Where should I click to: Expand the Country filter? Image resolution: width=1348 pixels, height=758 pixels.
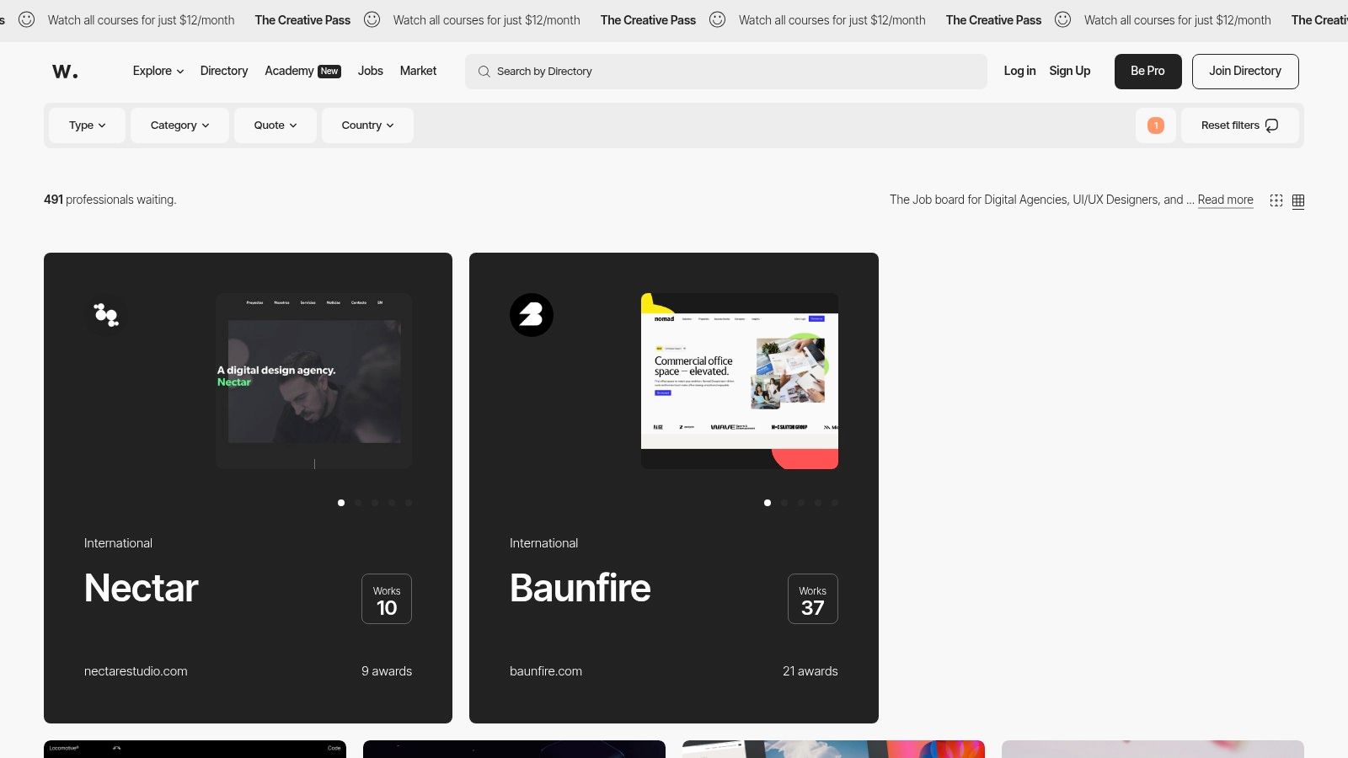click(x=366, y=125)
